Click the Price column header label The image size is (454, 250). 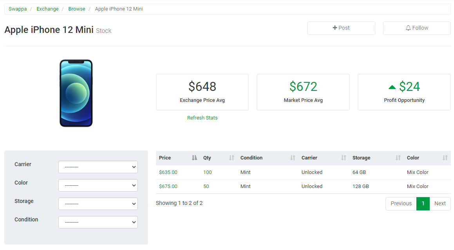coord(165,158)
